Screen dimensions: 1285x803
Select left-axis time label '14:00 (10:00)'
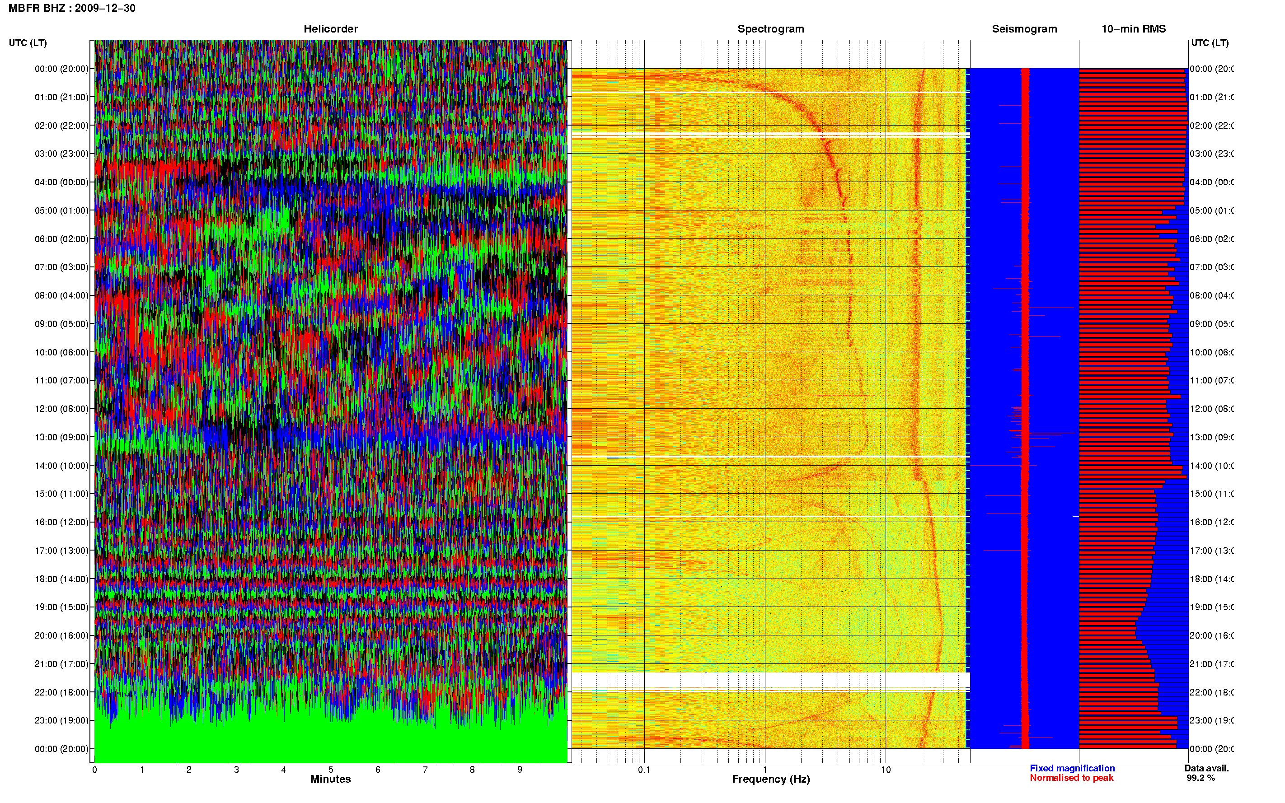61,466
